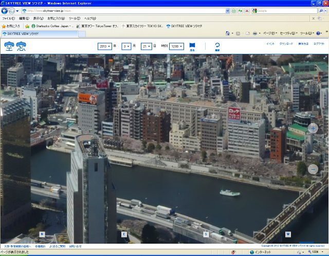329x256 pixels.
Task: Face south with the S compass marker
Action: 206,234
